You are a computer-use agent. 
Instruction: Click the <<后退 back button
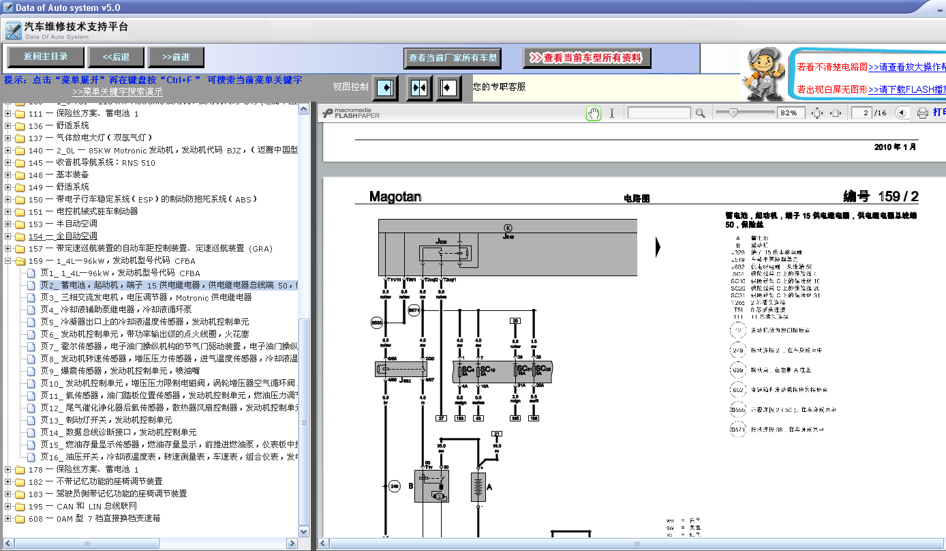[x=116, y=57]
